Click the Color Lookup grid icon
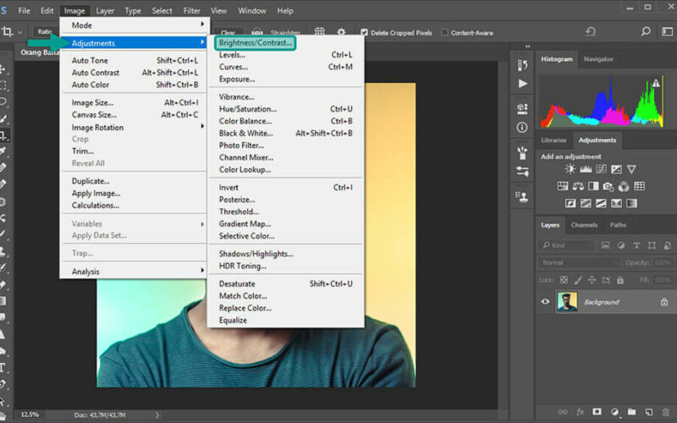Screen dimensions: 677x423 point(640,186)
